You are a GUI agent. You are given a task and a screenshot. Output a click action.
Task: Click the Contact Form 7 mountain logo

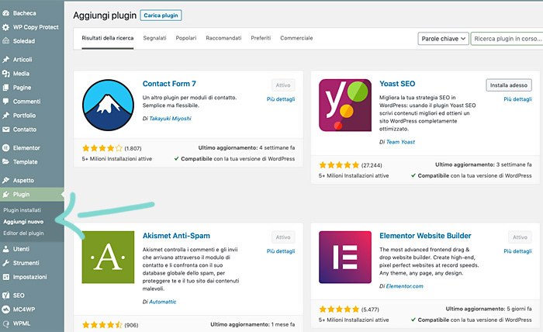coord(108,105)
